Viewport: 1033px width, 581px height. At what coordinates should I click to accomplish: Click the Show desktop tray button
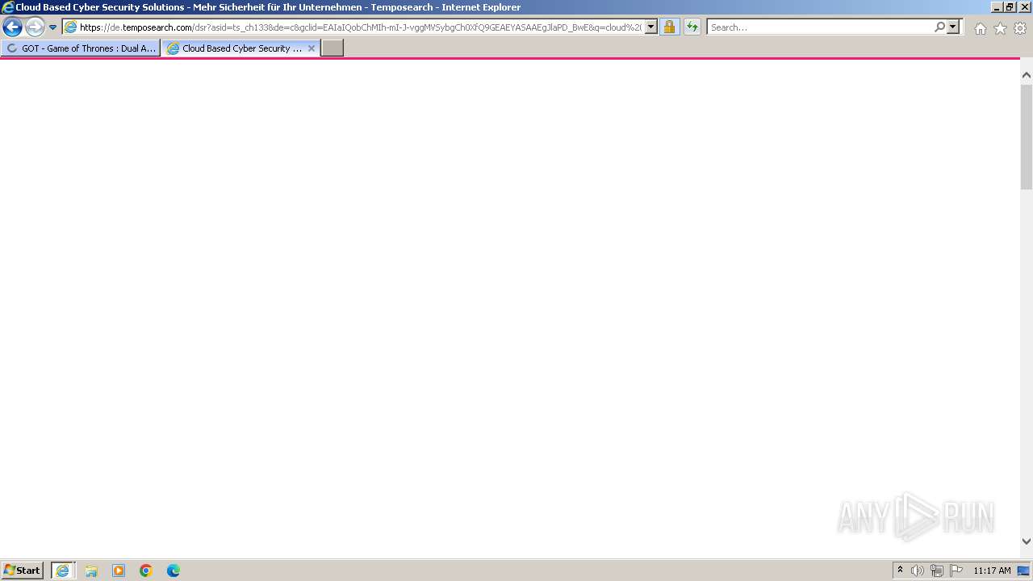(x=1024, y=571)
